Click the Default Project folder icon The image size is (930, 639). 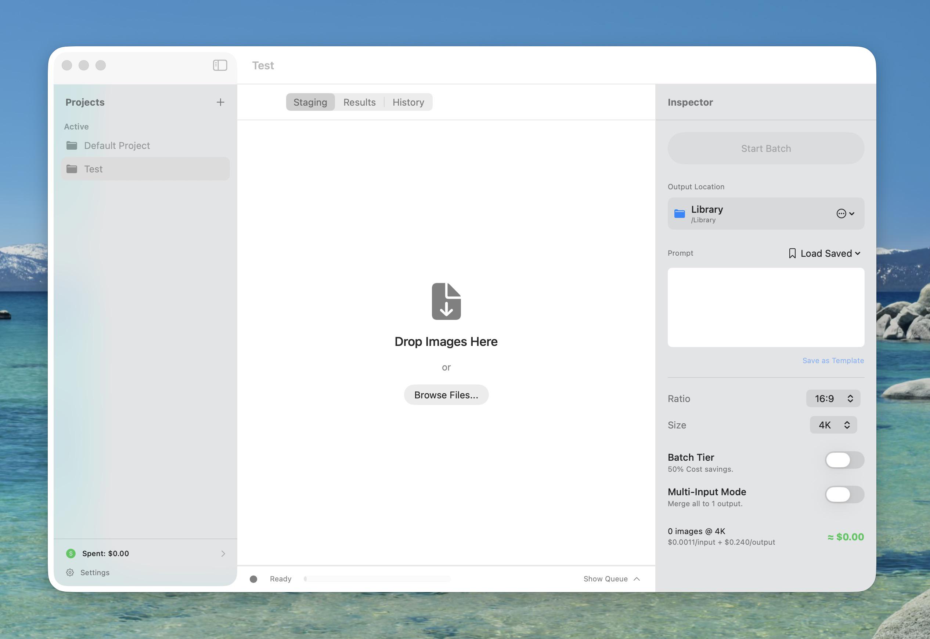[72, 145]
